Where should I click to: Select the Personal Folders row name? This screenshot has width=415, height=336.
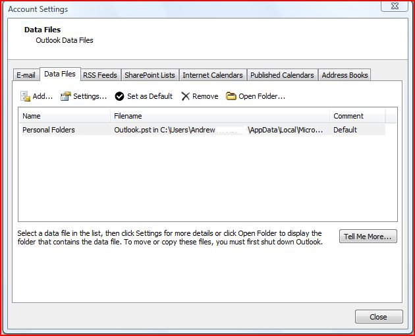click(49, 130)
